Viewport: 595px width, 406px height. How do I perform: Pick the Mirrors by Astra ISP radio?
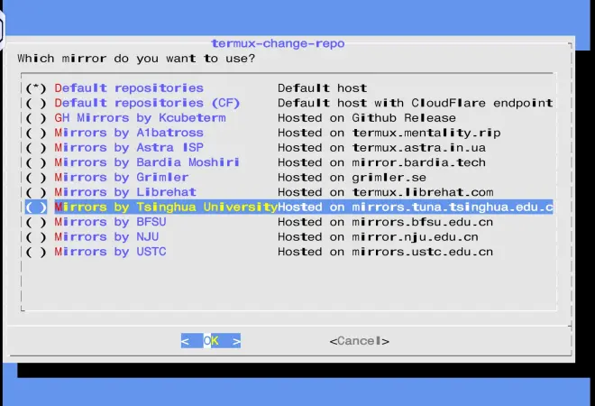[36, 148]
